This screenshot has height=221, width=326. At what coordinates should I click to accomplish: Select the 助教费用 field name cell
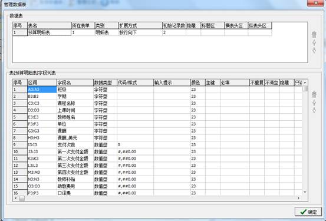click(x=75, y=186)
